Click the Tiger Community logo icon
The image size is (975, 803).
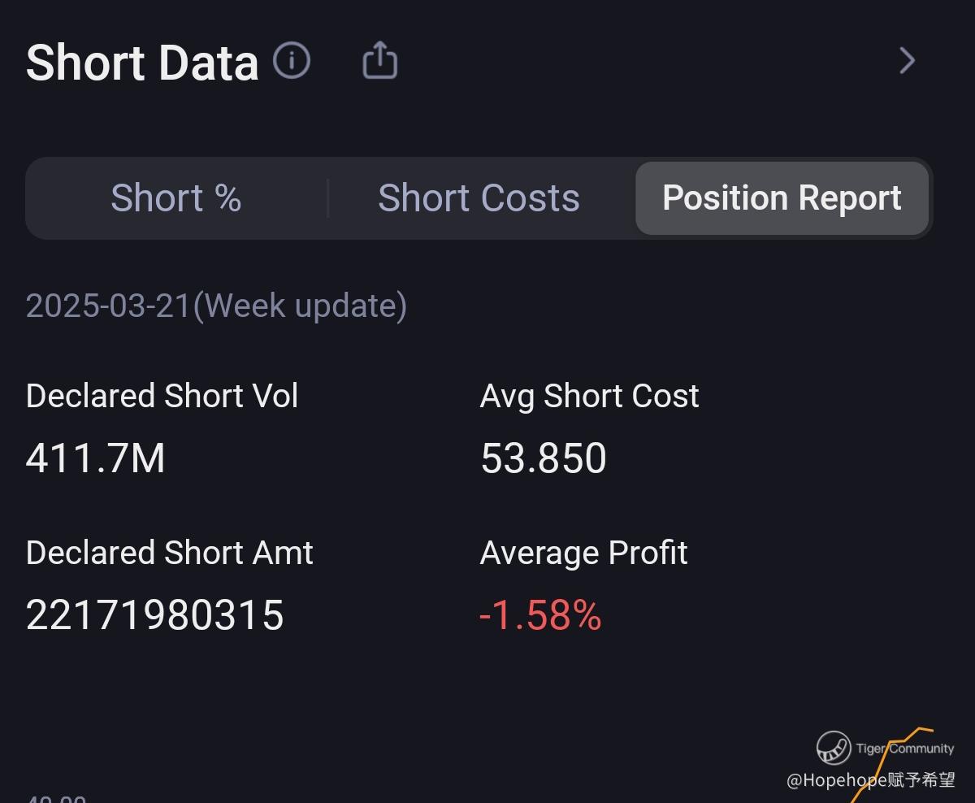pyautogui.click(x=834, y=748)
